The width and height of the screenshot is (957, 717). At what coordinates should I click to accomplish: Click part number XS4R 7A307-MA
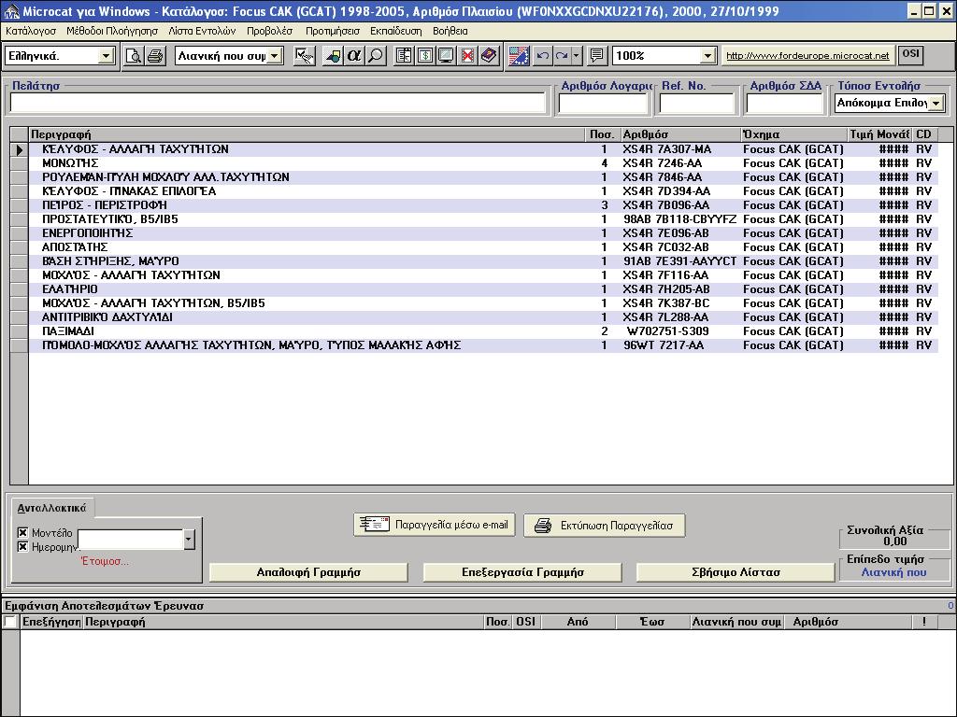(x=666, y=149)
